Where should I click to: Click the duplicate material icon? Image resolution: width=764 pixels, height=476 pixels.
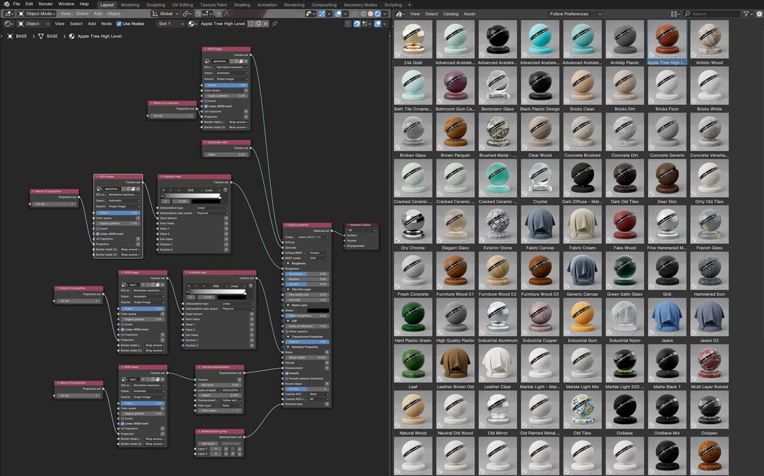[x=259, y=24]
